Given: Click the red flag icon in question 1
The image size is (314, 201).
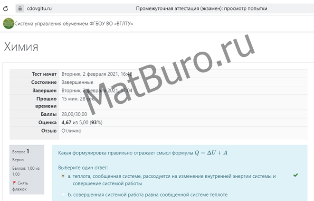Looking at the screenshot, I should (14, 183).
